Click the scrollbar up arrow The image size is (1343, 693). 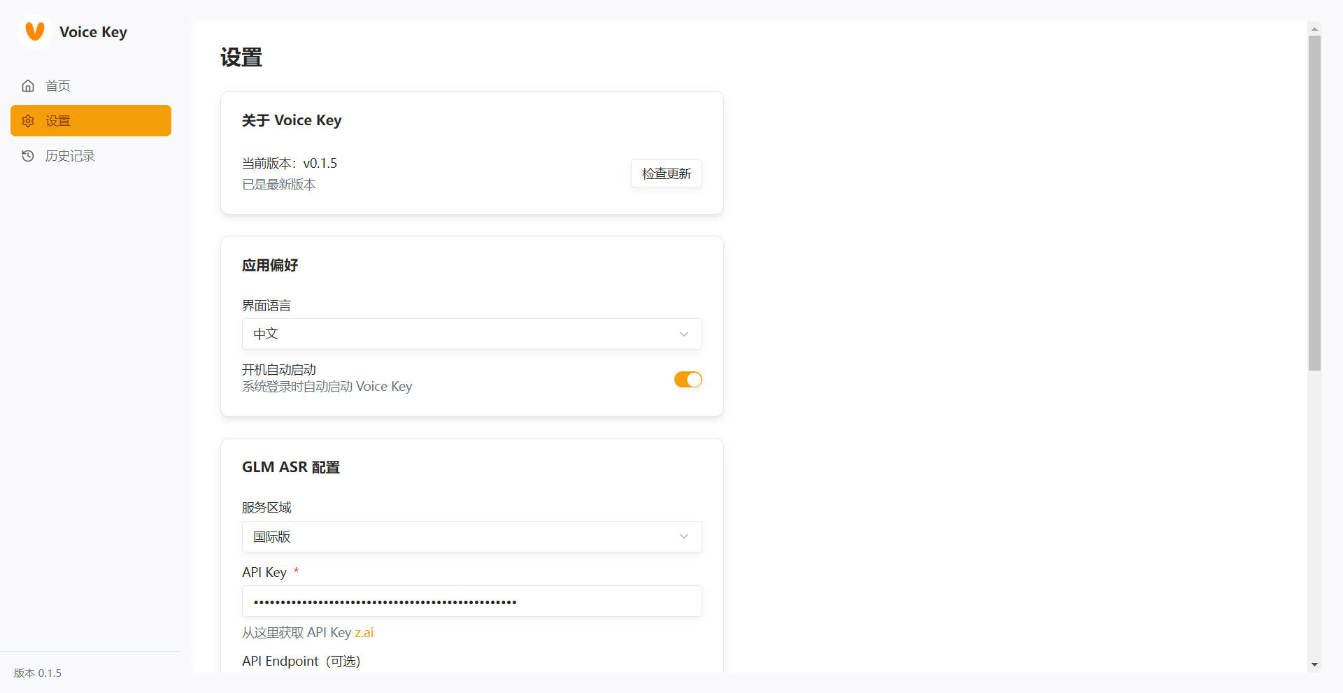pos(1314,29)
